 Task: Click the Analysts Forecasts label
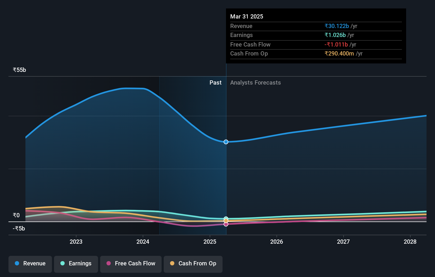click(255, 82)
